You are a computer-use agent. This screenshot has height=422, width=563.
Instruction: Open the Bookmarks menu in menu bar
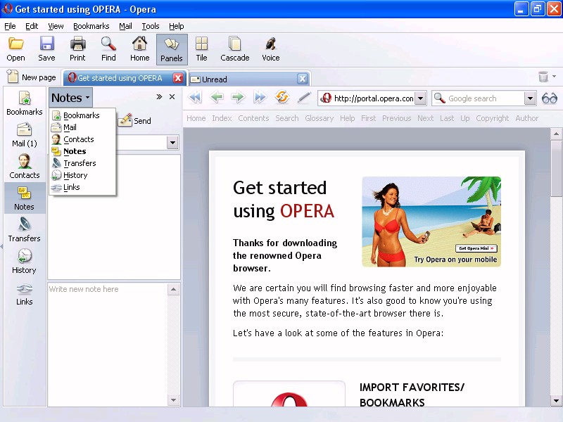(91, 26)
